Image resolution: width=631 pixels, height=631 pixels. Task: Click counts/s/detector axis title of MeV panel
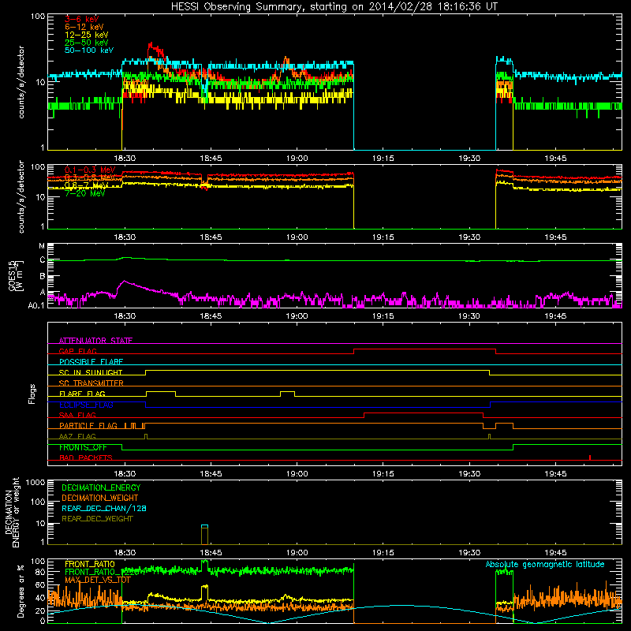[21, 196]
